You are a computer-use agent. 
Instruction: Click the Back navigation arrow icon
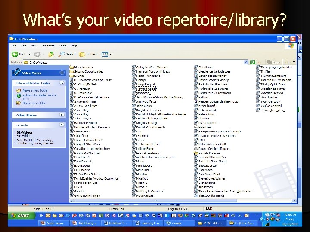pos(15,54)
